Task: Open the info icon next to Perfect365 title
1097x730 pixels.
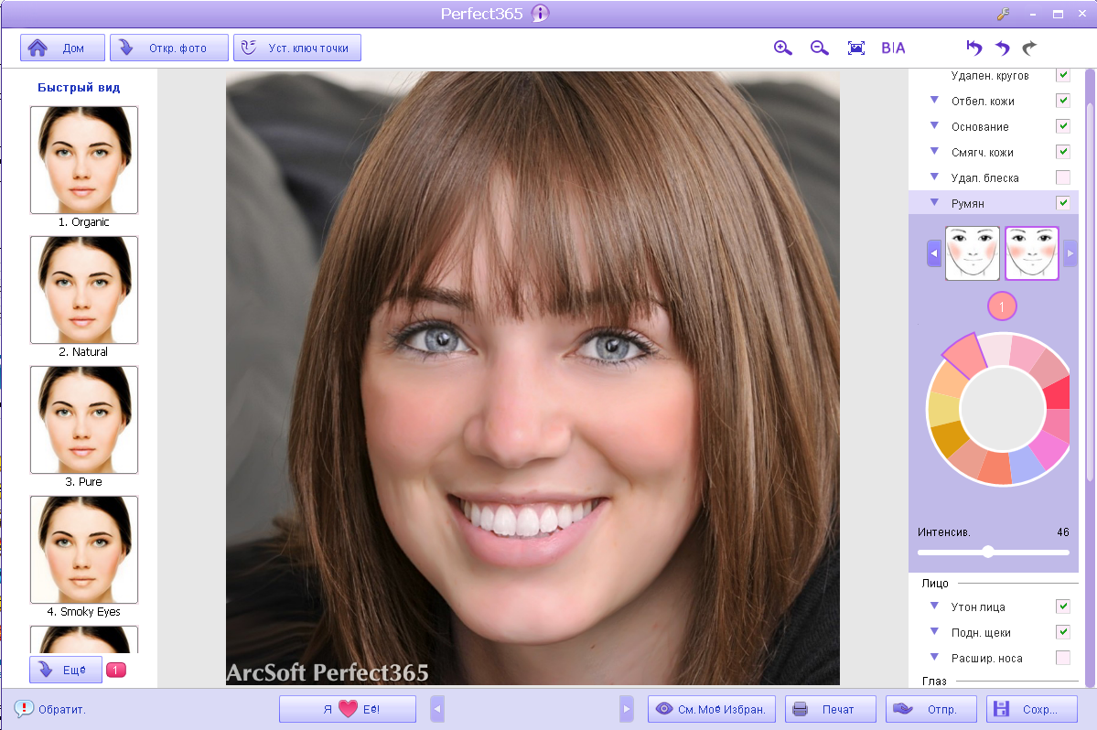Action: tap(540, 14)
